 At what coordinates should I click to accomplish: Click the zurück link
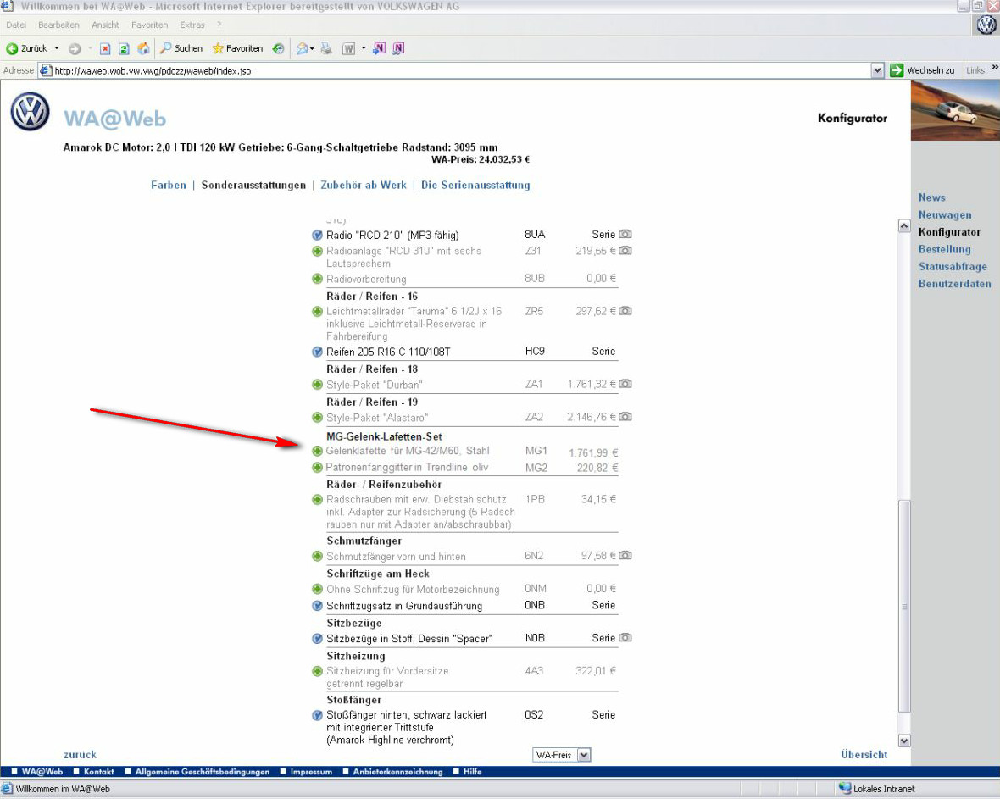80,754
